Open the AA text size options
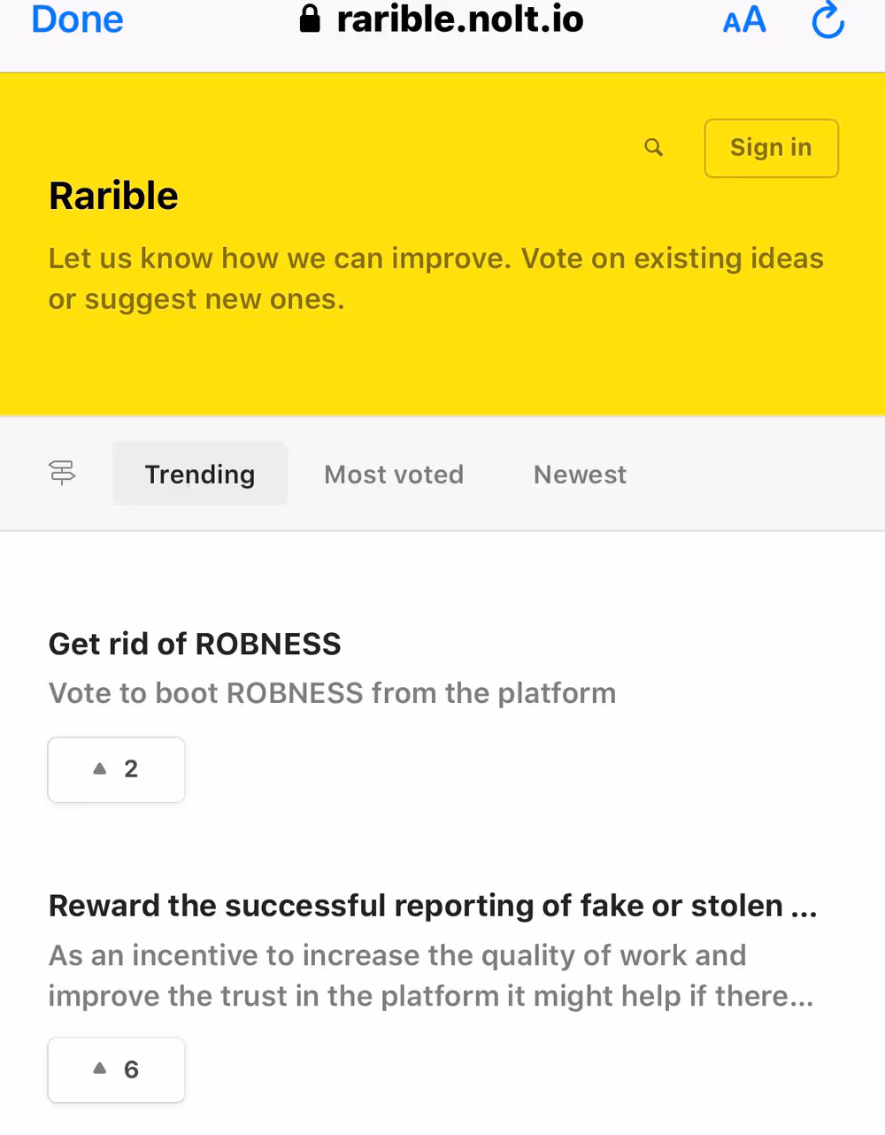Image resolution: width=885 pixels, height=1135 pixels. click(743, 20)
